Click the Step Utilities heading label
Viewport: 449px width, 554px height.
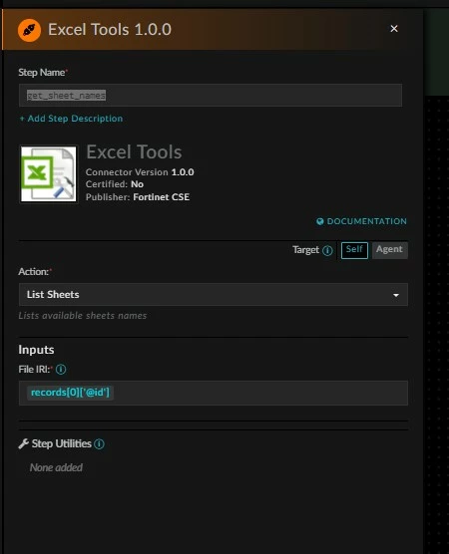[x=62, y=443]
